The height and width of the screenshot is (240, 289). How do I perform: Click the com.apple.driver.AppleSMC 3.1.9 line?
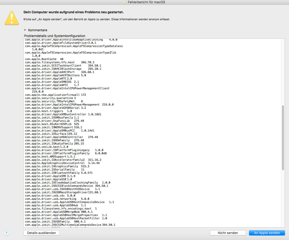(50, 176)
